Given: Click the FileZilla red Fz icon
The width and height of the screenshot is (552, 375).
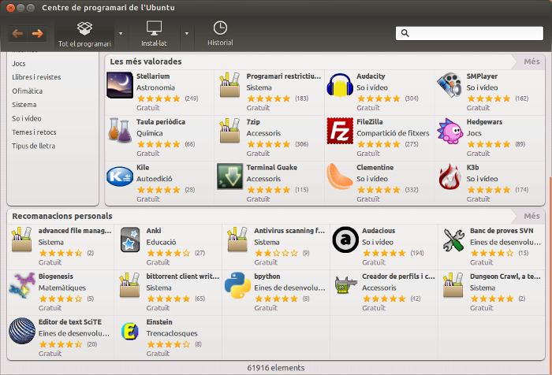Looking at the screenshot, I should (340, 131).
